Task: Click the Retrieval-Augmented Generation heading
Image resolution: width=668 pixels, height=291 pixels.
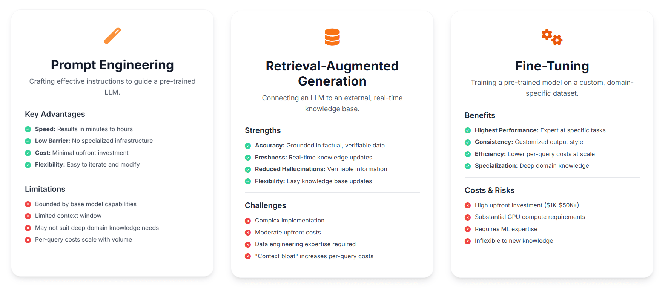Action: pos(332,74)
